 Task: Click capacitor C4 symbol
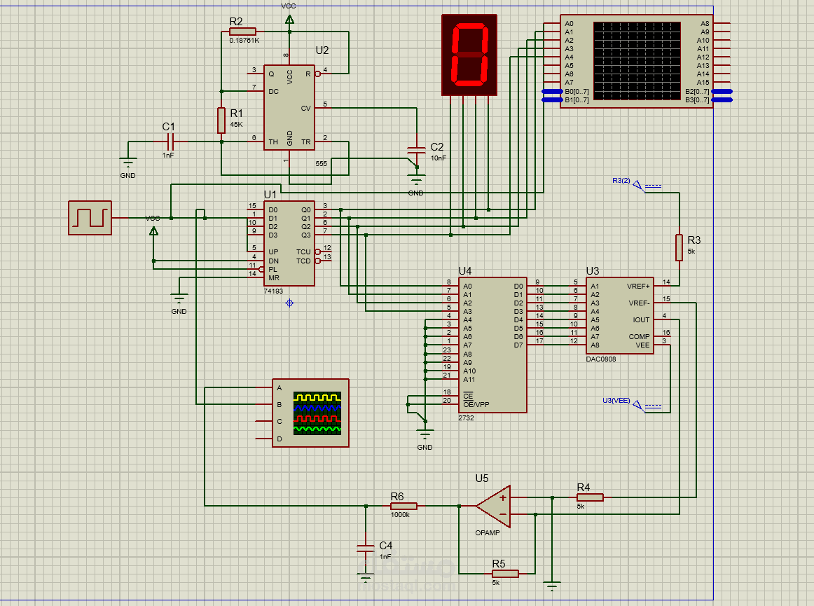point(366,547)
